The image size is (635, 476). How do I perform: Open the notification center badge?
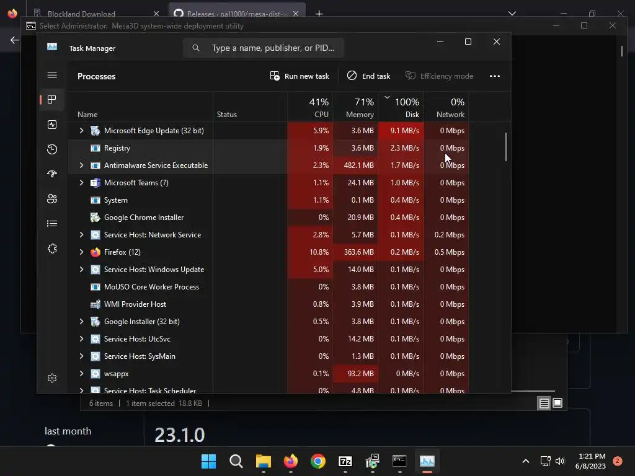(x=618, y=461)
